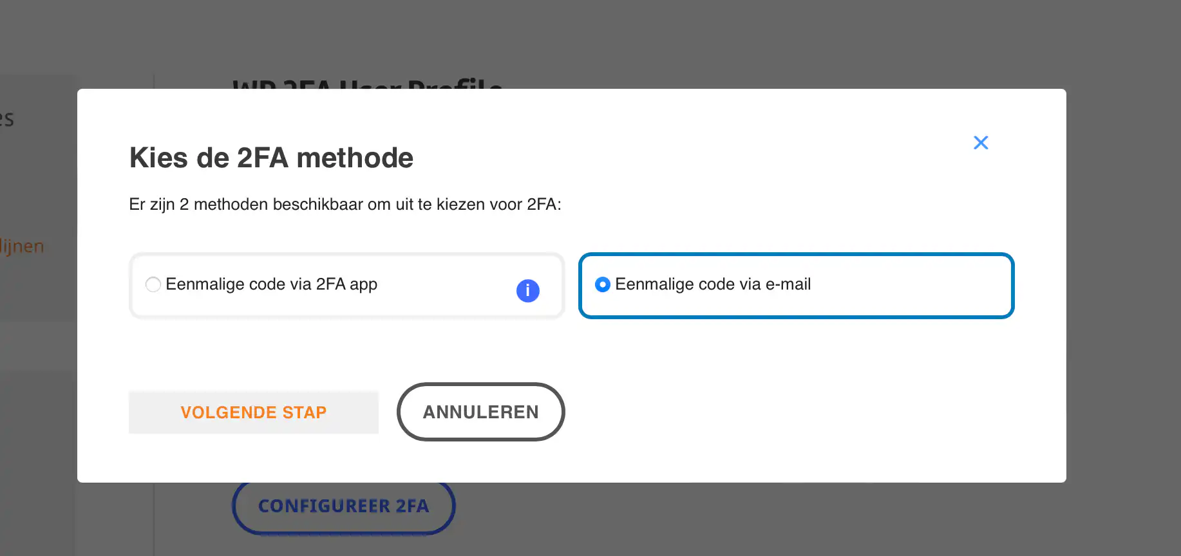Click the partially hidden sidebar item ending in "es"
The width and height of the screenshot is (1181, 556).
tap(6, 119)
